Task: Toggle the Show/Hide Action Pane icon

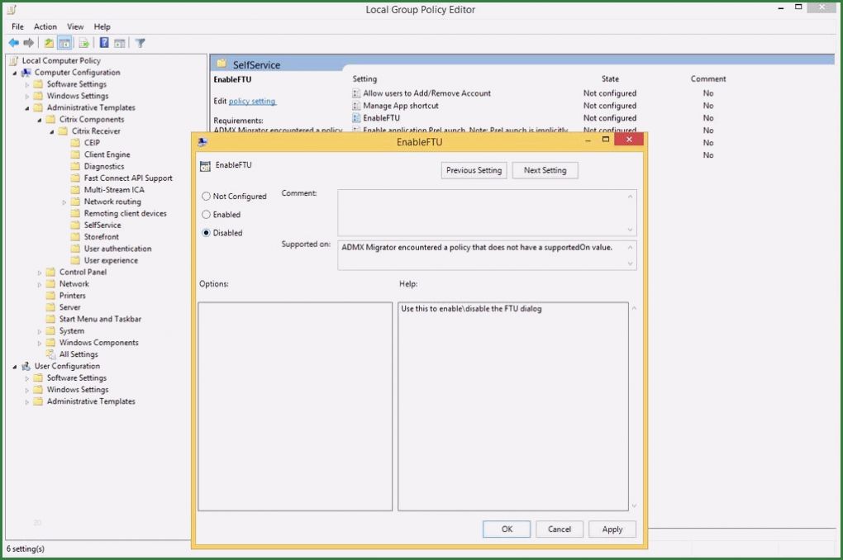Action: point(120,43)
